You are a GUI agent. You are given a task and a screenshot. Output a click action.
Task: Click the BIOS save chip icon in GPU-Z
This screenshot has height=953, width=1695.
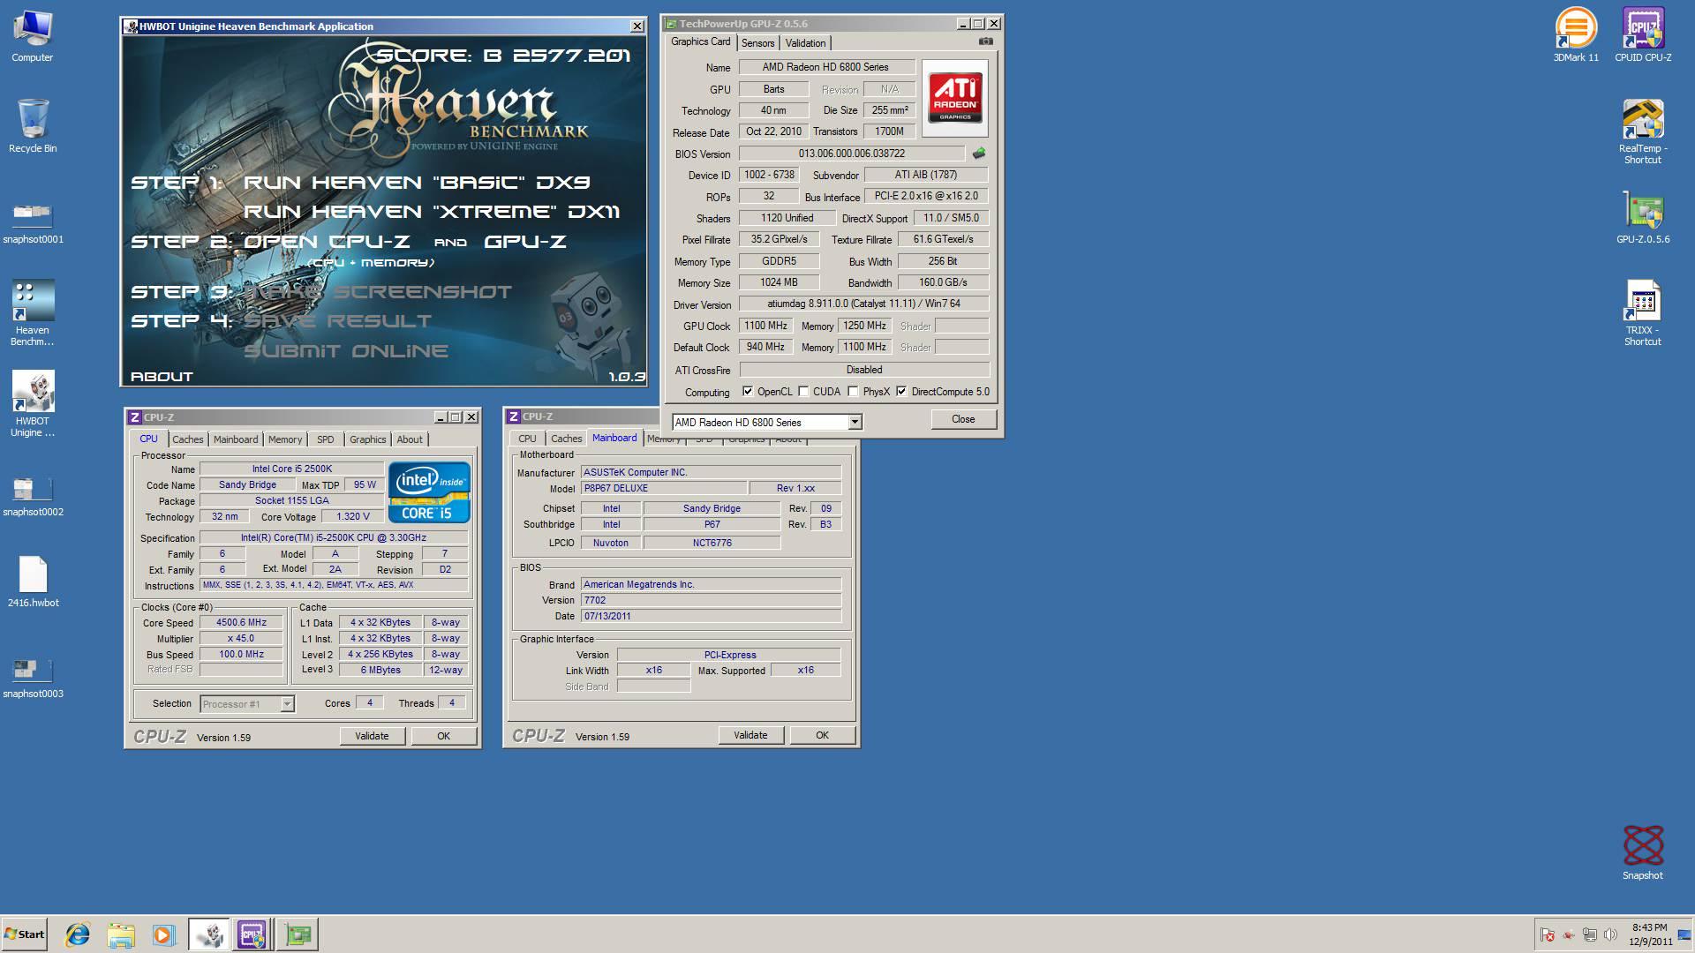[978, 154]
